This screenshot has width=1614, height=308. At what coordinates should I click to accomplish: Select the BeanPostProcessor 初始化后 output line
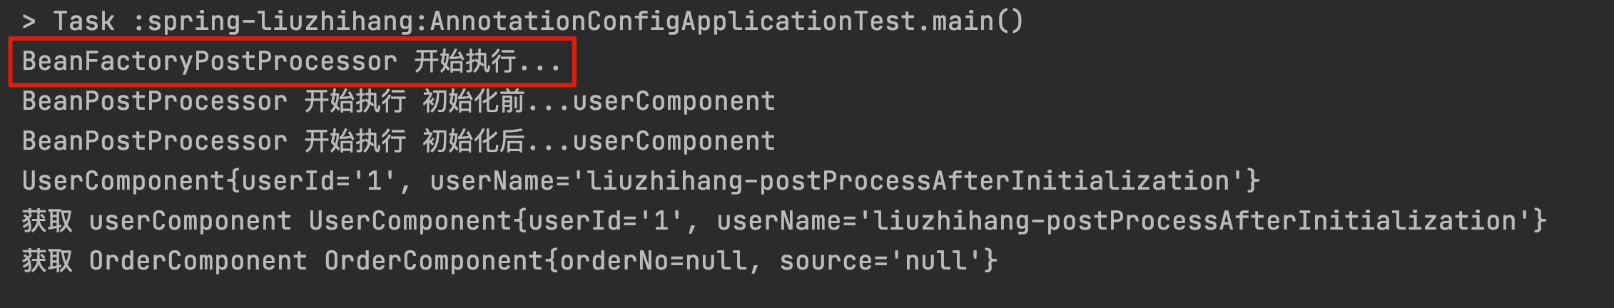[x=399, y=141]
